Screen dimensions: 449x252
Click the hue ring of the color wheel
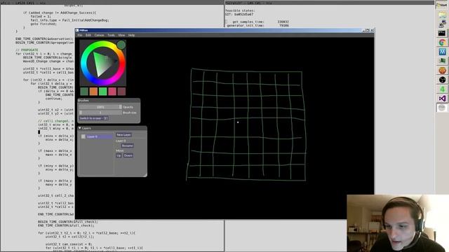83,63
